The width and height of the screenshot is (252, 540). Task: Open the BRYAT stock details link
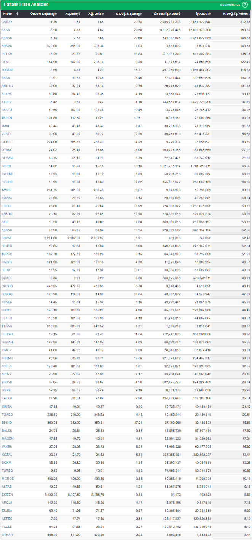(x=6, y=238)
